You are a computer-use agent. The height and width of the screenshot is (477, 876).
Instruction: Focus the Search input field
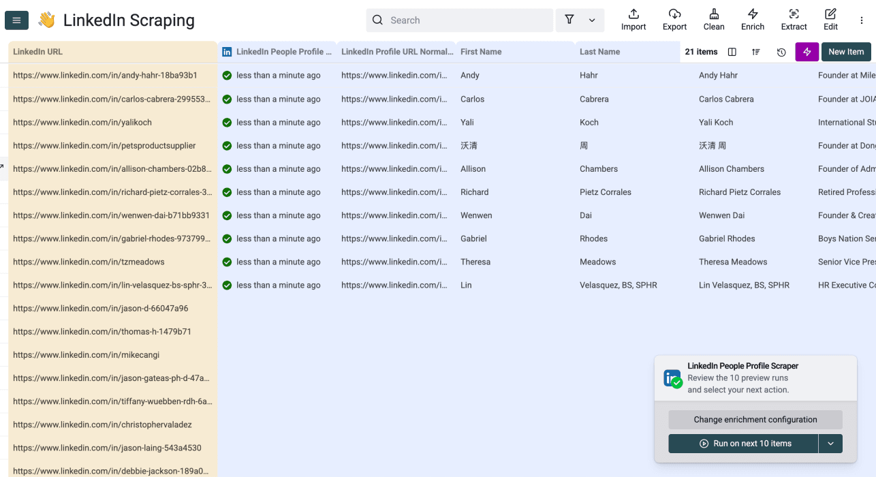pyautogui.click(x=460, y=20)
